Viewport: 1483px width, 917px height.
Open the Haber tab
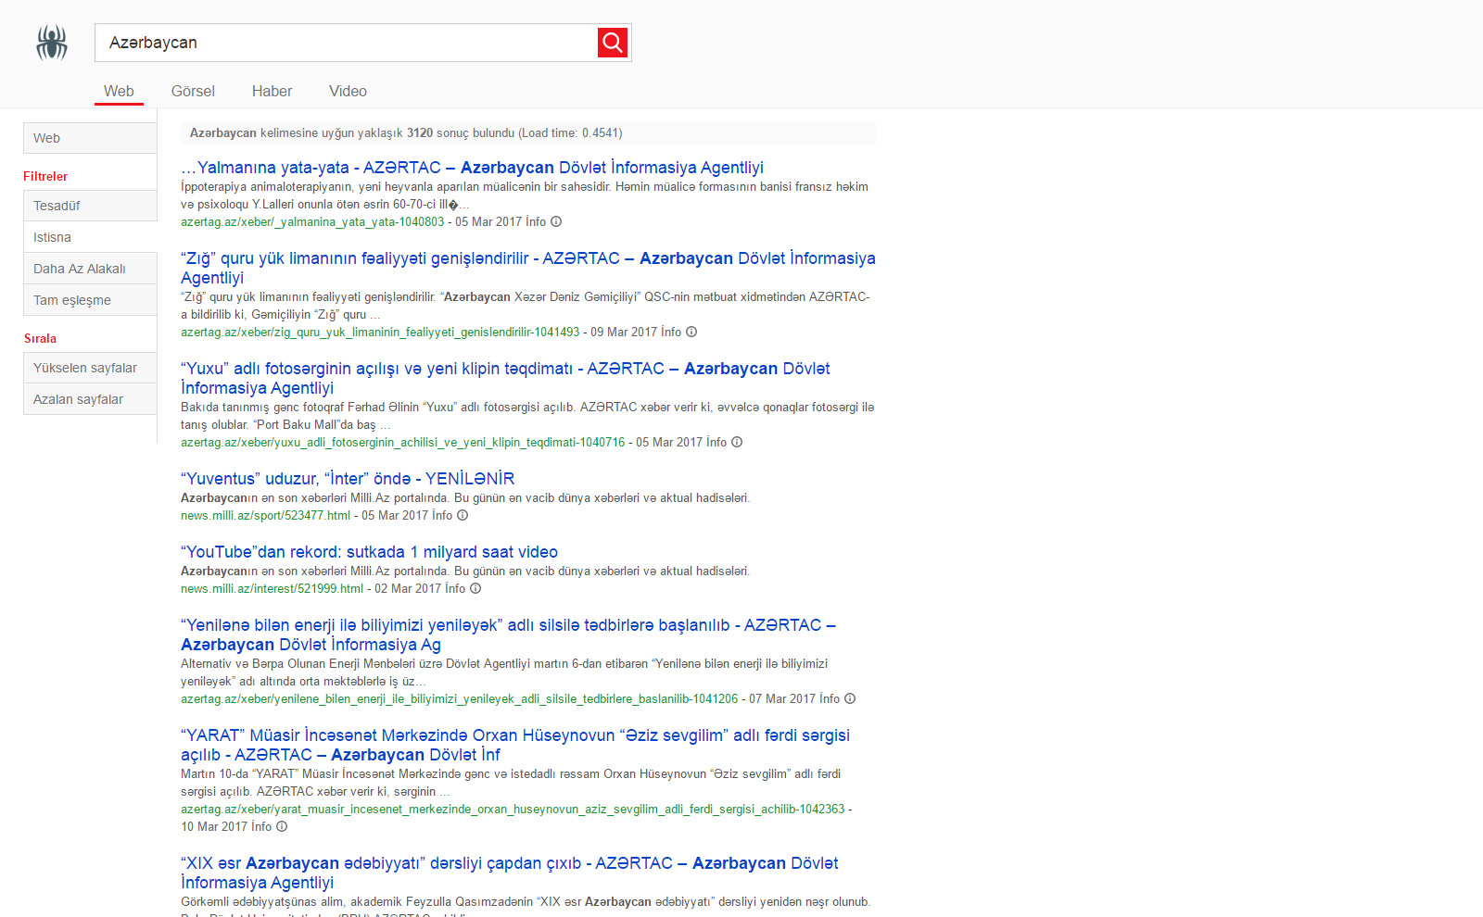click(x=272, y=91)
